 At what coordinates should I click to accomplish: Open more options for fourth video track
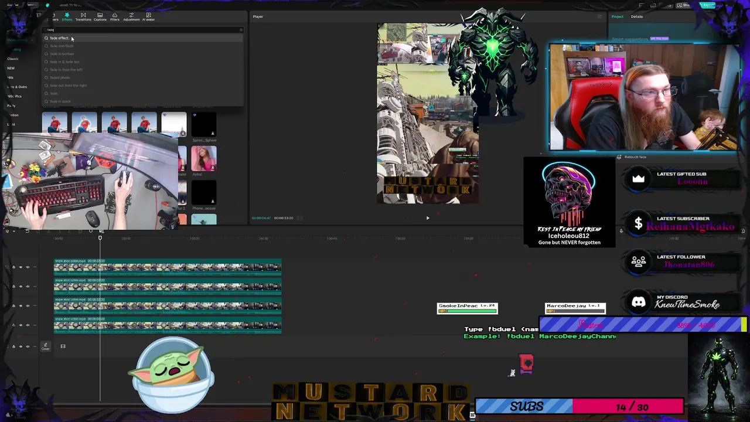point(34,325)
